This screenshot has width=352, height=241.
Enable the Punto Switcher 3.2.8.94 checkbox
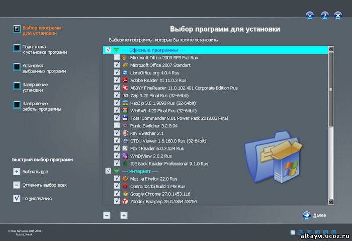pyautogui.click(x=117, y=125)
